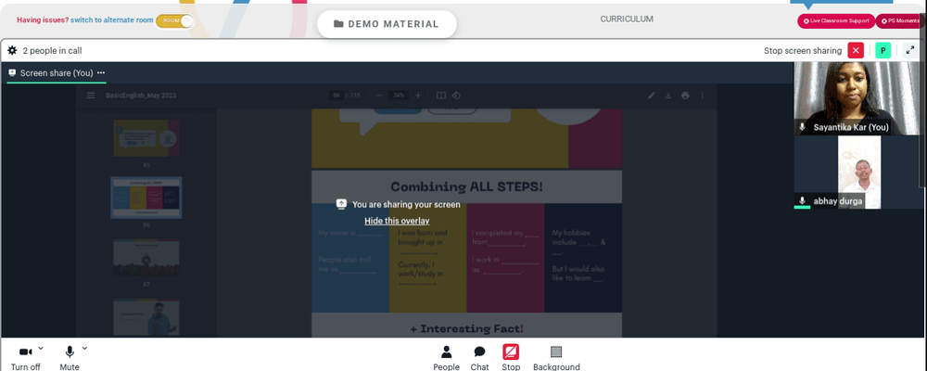
Task: Mute the microphone
Action: 70,358
